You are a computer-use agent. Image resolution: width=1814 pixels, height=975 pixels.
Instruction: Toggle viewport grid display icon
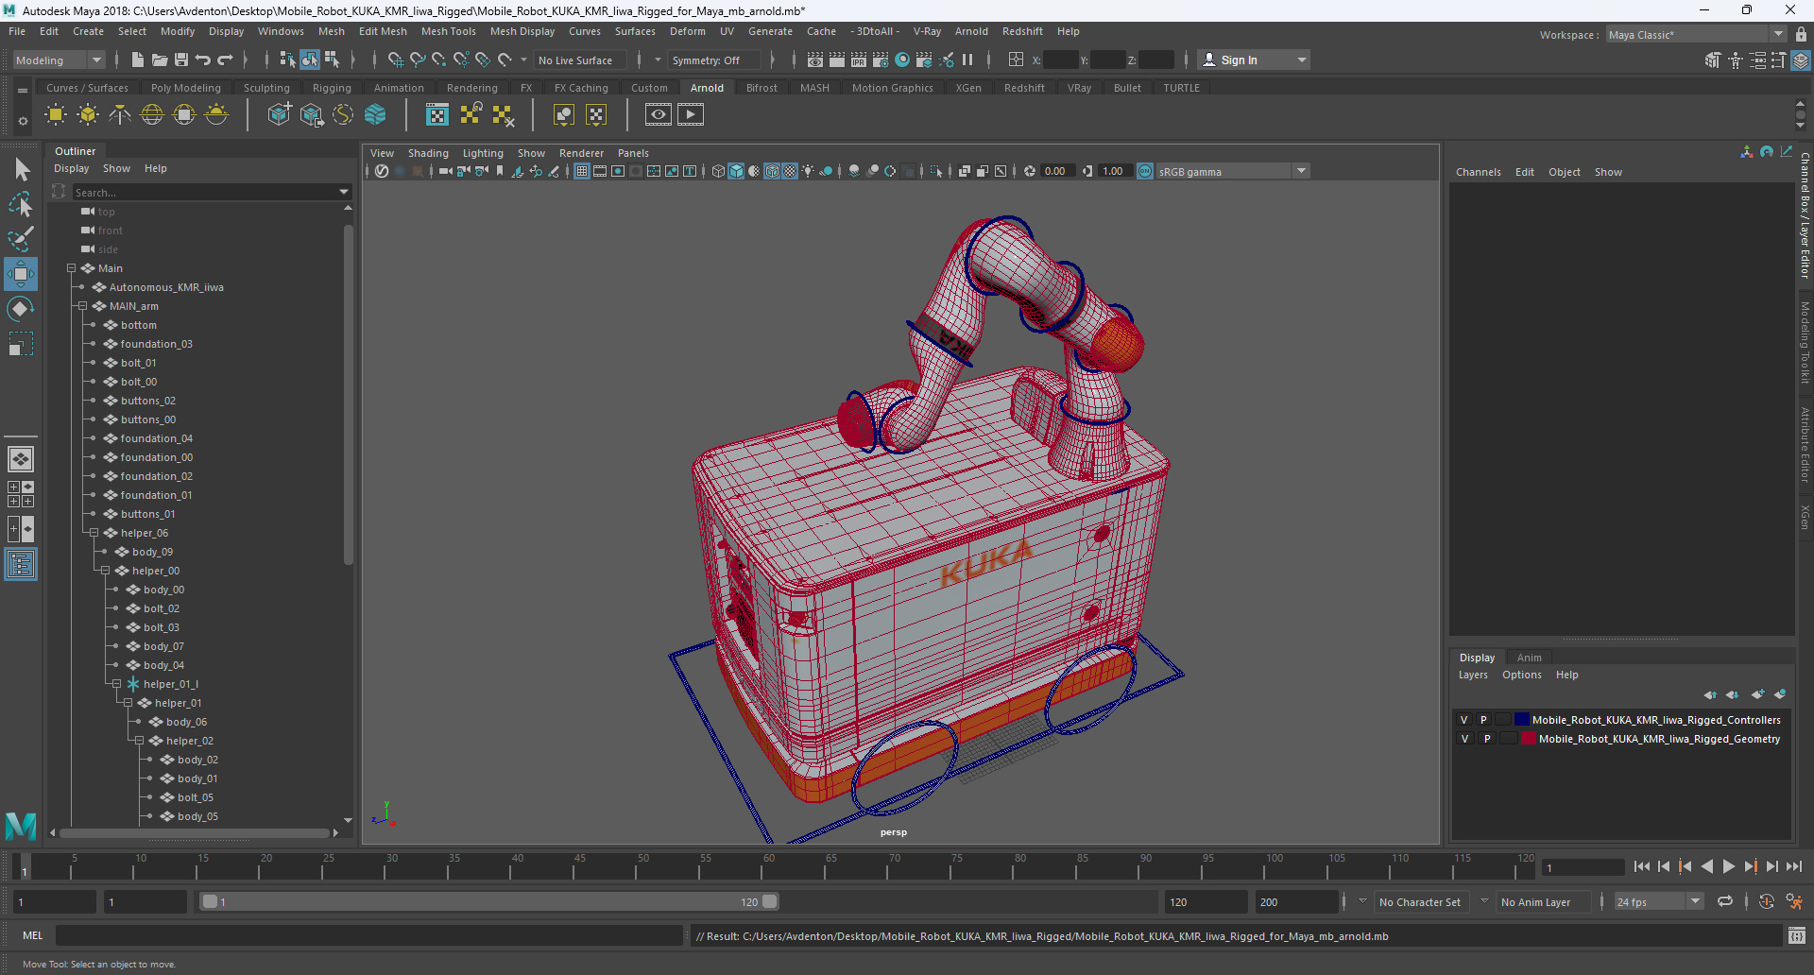click(x=582, y=171)
